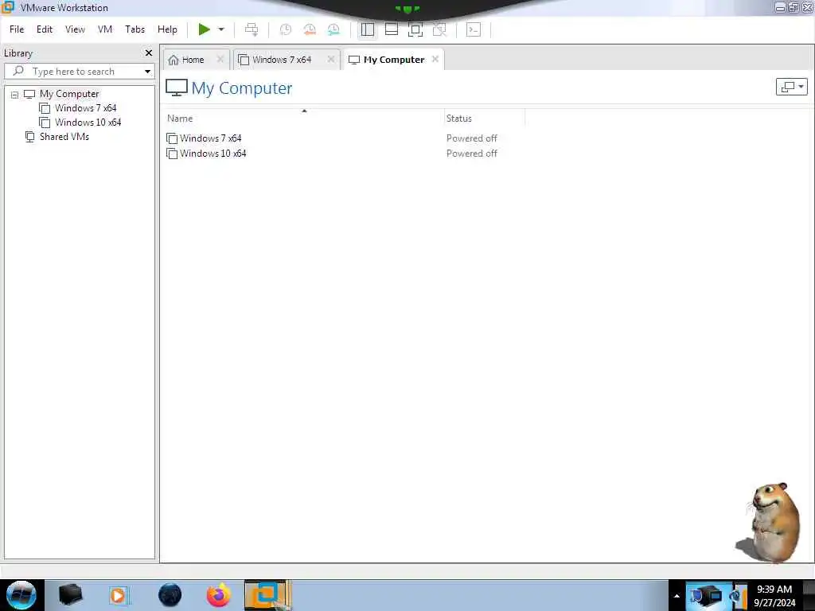Click the Take Snapshot clock icon

pyautogui.click(x=286, y=29)
